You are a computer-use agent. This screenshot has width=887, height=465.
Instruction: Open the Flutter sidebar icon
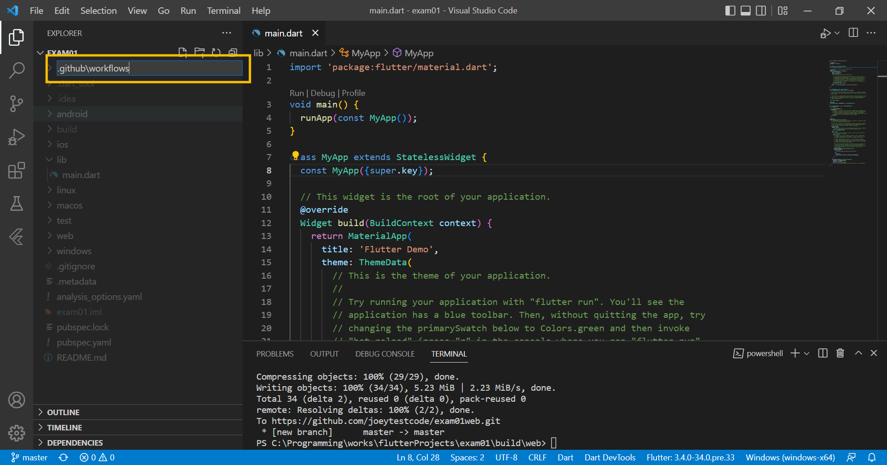point(17,237)
